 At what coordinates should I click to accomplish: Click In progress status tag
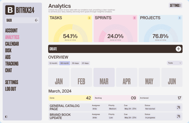click(150, 118)
